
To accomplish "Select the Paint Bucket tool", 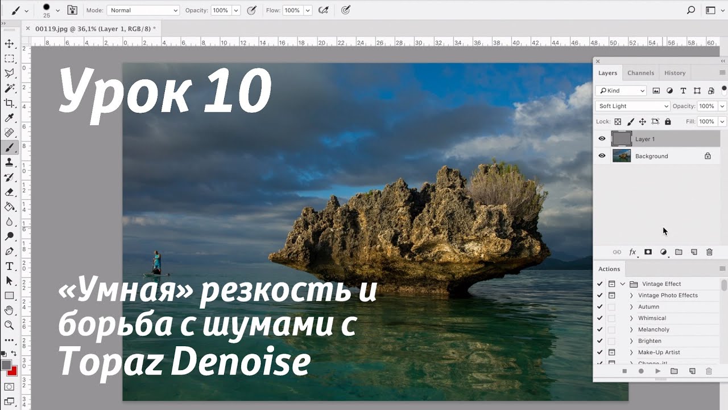I will [9, 207].
